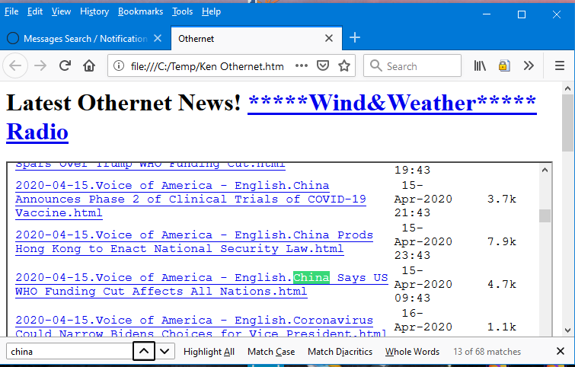Viewport: 575px width, 367px height.
Task: Open a new tab with plus button
Action: (x=354, y=38)
